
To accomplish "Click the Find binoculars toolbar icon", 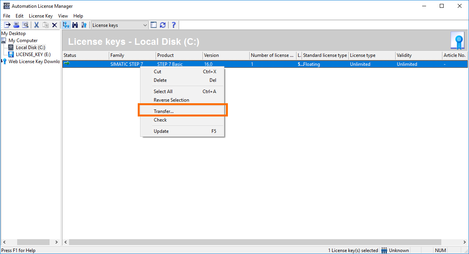I will tap(75, 25).
